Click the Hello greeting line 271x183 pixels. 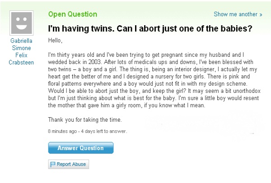tap(55, 41)
